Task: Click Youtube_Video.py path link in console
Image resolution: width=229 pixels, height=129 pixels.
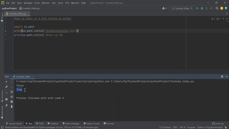Action: (x=152, y=81)
